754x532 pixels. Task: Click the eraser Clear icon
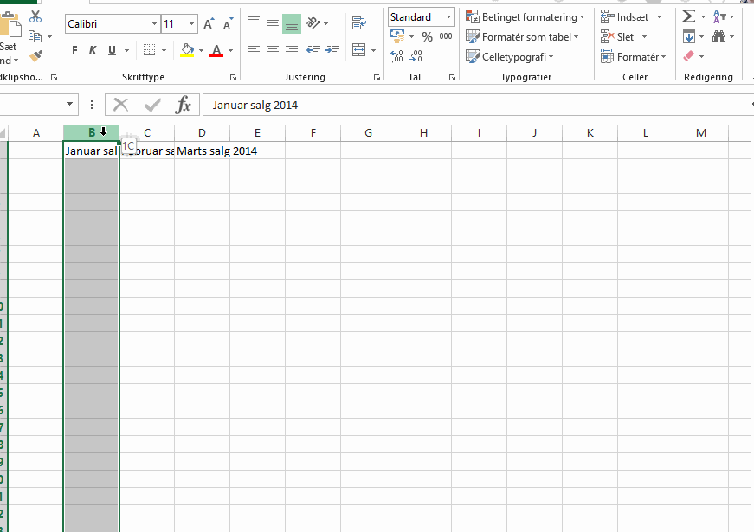689,56
